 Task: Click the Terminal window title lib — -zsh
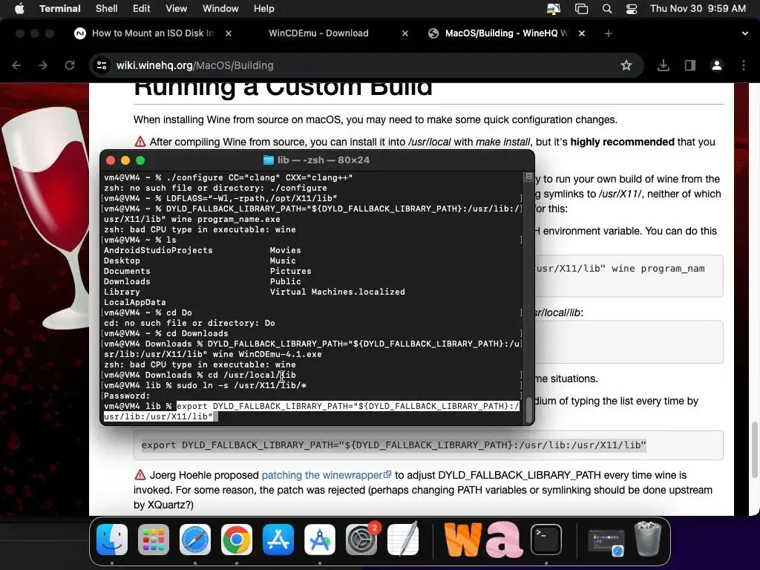click(x=324, y=160)
